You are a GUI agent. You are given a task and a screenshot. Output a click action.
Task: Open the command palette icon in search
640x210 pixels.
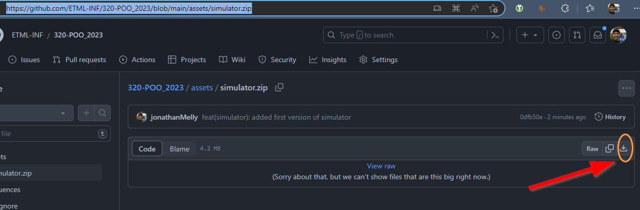[495, 35]
